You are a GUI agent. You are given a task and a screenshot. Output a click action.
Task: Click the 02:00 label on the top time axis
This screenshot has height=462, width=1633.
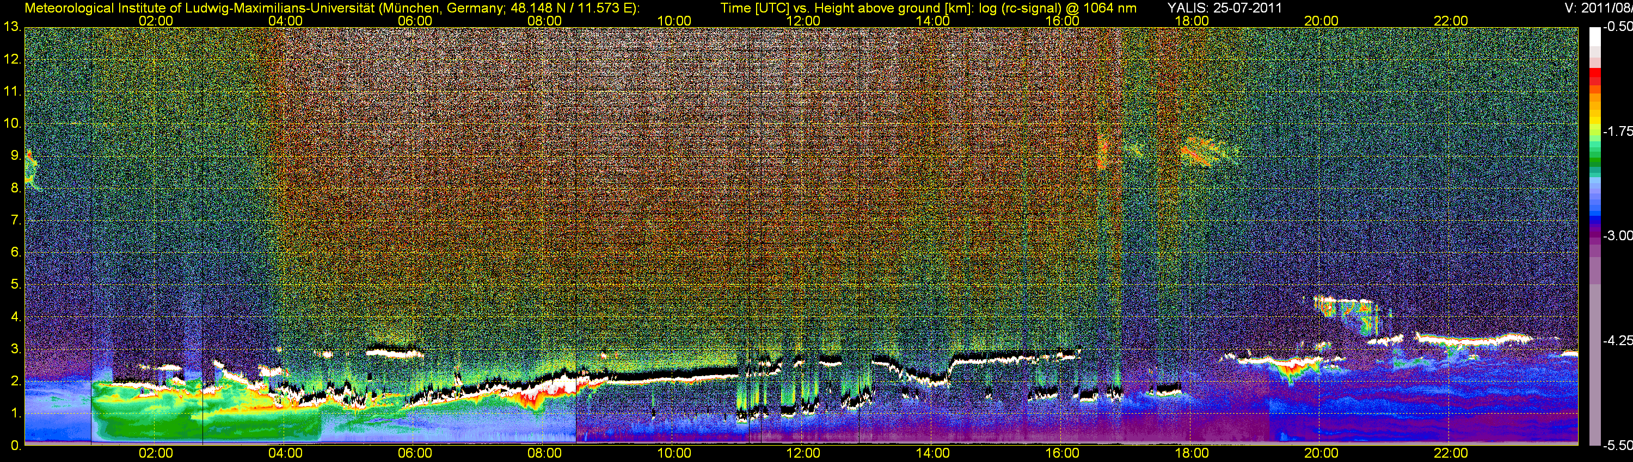[x=155, y=21]
